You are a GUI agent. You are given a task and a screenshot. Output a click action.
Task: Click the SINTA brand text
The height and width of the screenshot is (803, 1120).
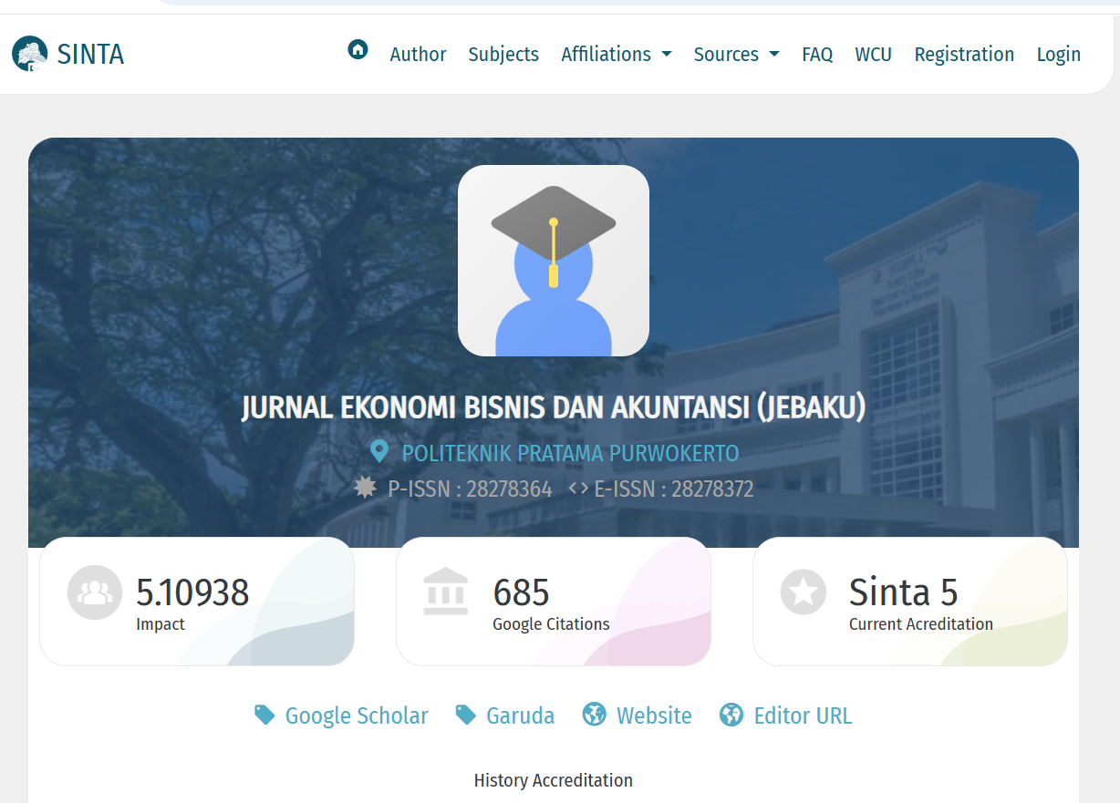pos(90,55)
